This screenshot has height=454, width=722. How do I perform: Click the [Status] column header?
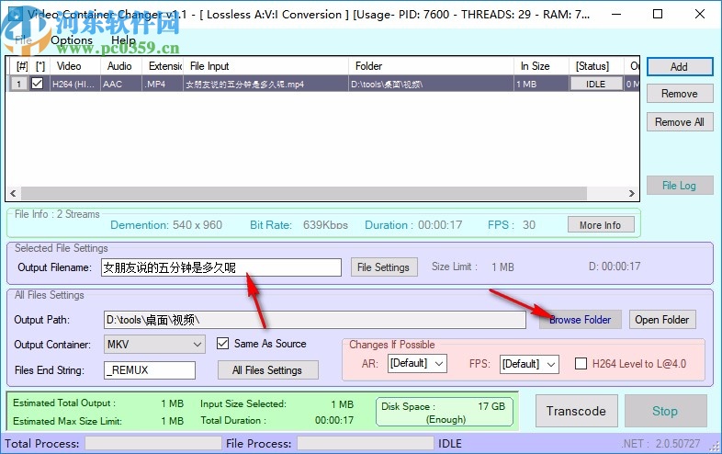596,66
